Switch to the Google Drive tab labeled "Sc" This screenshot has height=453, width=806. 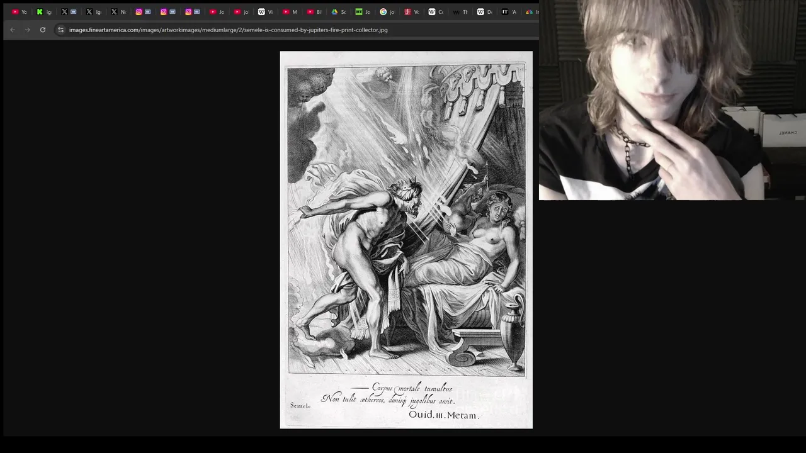pos(339,12)
